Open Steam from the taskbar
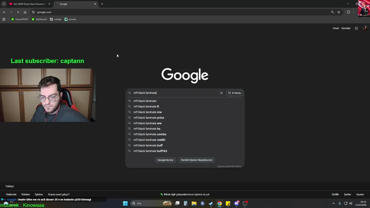 [x=211, y=203]
